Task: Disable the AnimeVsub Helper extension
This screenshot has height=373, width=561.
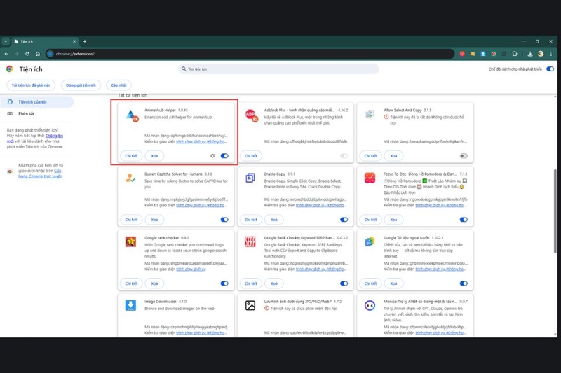Action: [224, 156]
